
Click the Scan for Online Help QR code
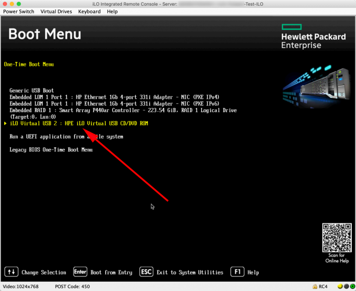coord(337,238)
